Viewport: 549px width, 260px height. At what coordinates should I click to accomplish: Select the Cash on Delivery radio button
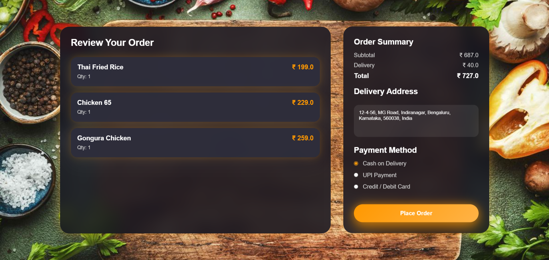356,163
